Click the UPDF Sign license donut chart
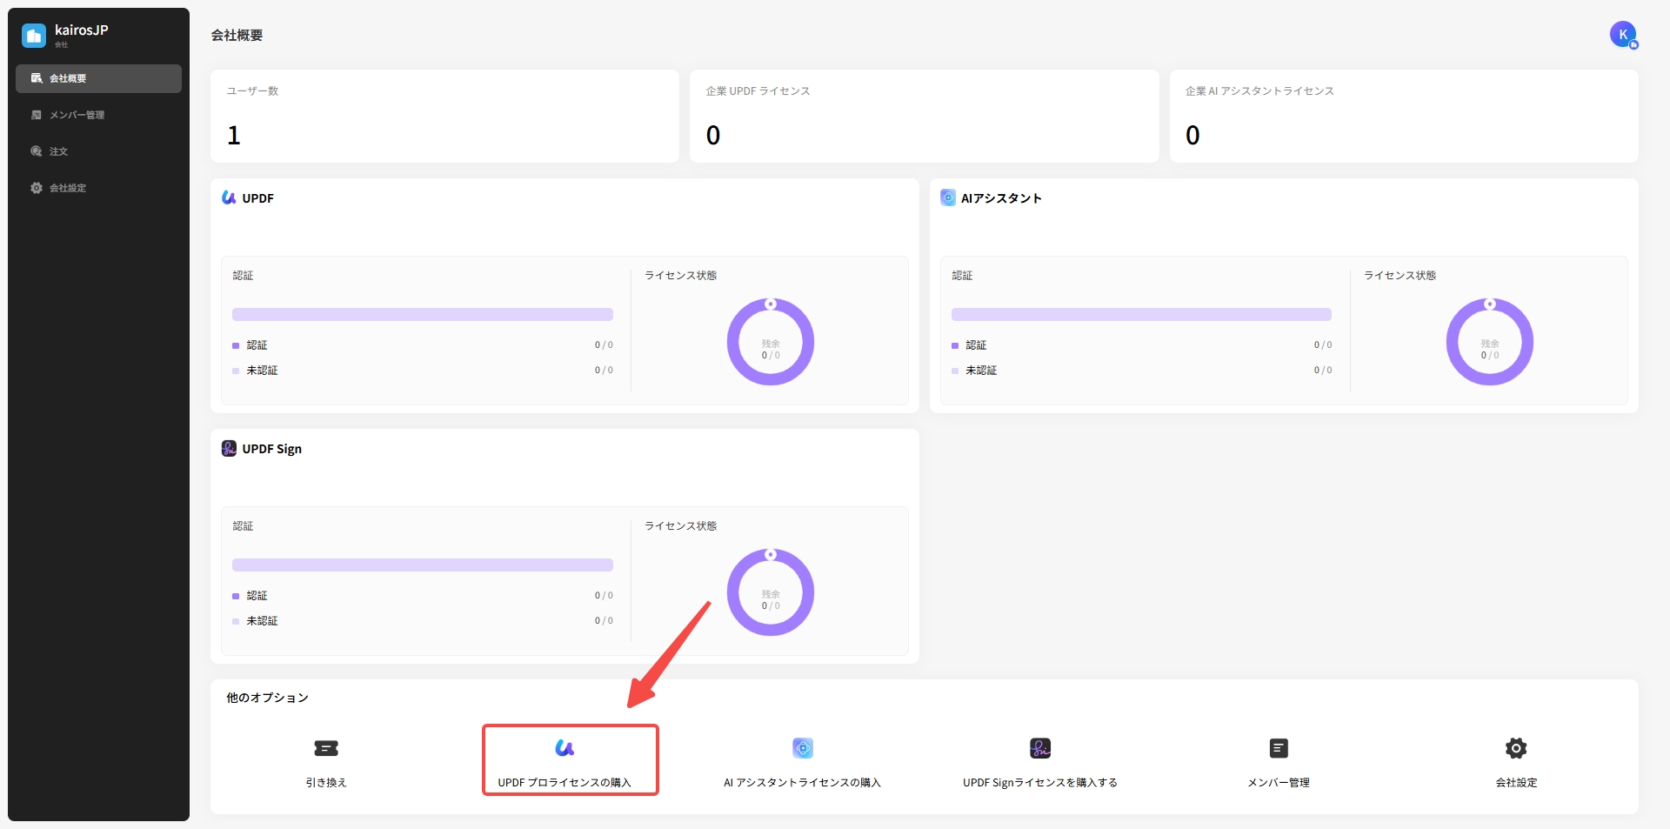This screenshot has height=829, width=1670. pos(771,592)
